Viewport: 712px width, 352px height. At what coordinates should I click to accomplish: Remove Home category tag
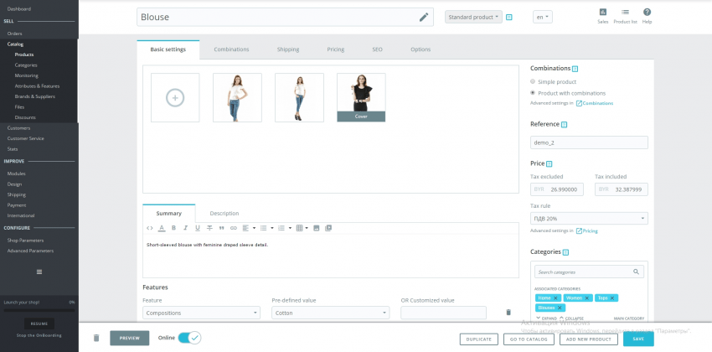click(555, 298)
